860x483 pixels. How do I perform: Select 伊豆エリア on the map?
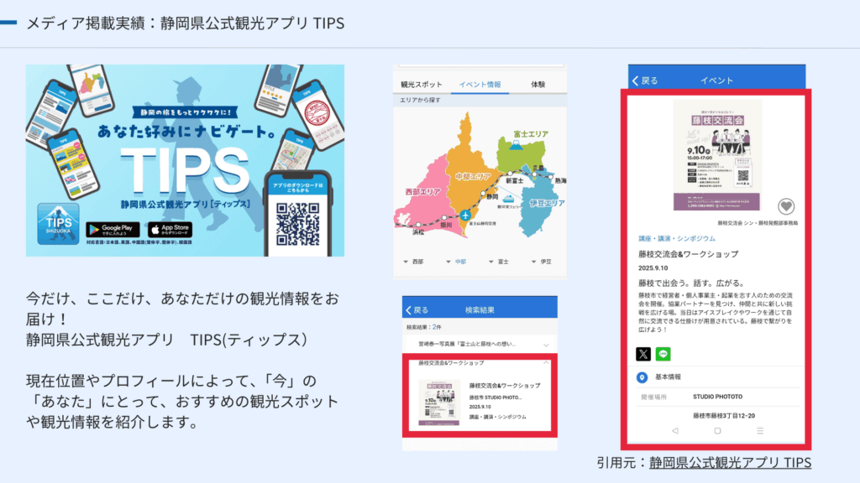(x=547, y=203)
